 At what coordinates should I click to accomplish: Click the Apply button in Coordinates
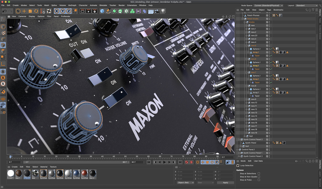click(225, 183)
